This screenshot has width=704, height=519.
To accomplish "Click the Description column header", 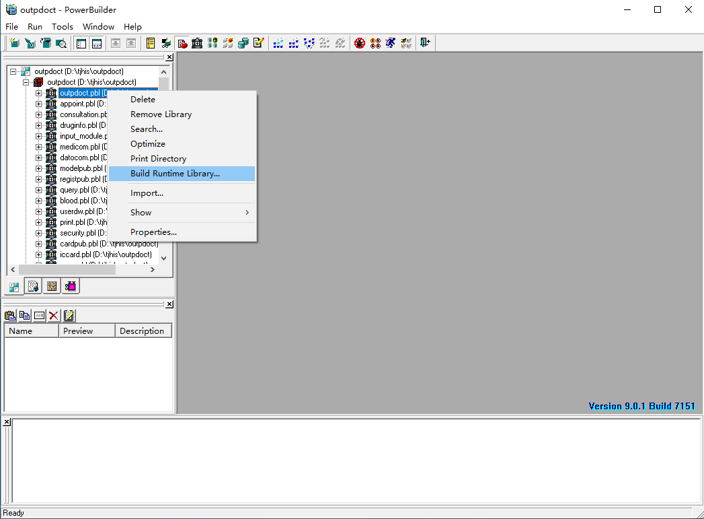I will (x=143, y=331).
